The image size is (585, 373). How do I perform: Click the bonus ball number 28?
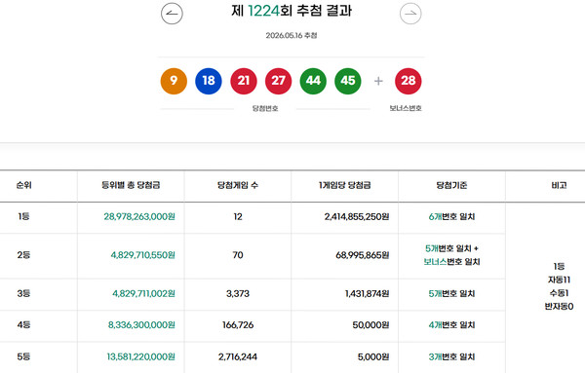(x=409, y=81)
